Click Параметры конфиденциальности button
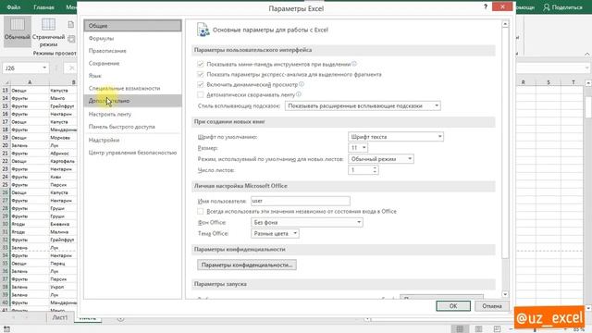 coord(247,265)
